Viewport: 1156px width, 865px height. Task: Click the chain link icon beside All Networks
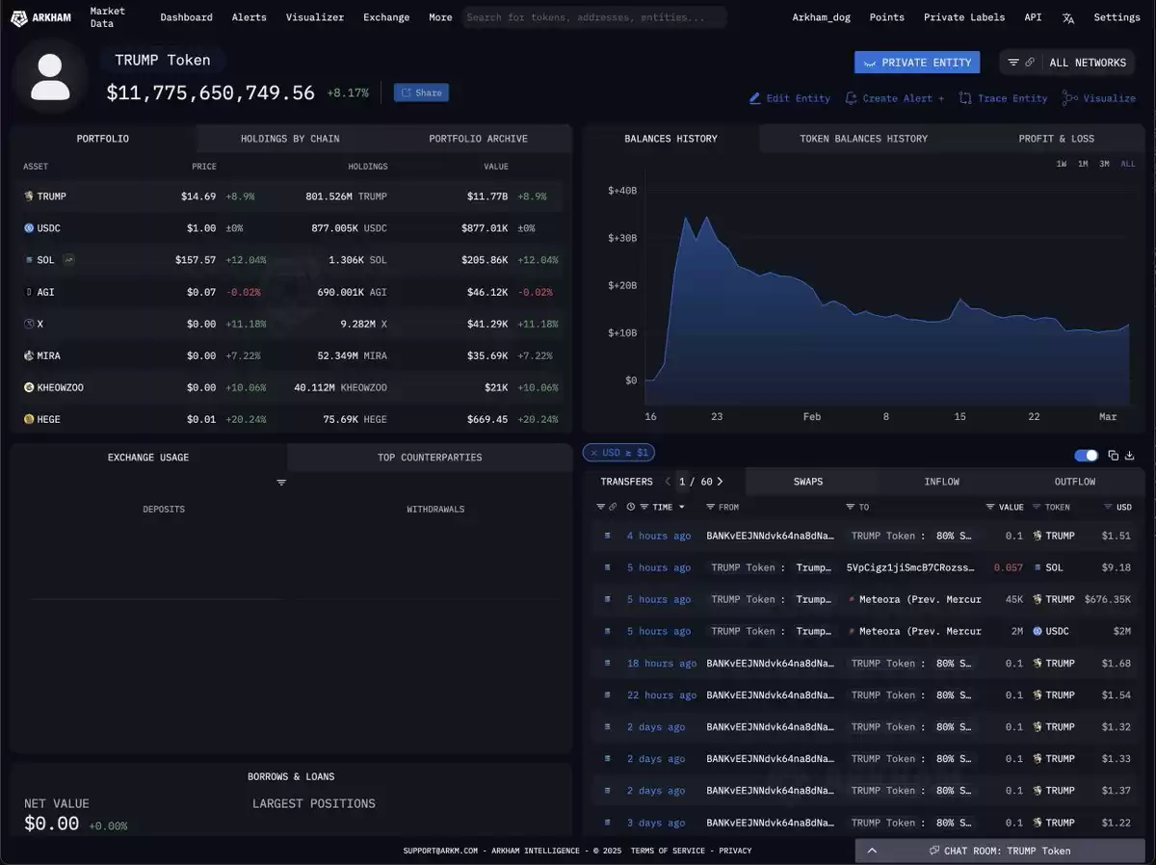(1030, 63)
